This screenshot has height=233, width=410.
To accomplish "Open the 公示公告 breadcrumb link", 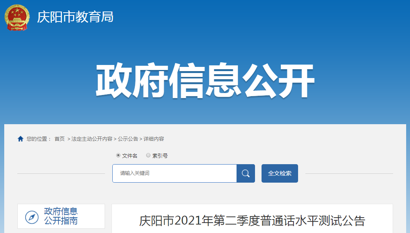I will tap(128, 139).
